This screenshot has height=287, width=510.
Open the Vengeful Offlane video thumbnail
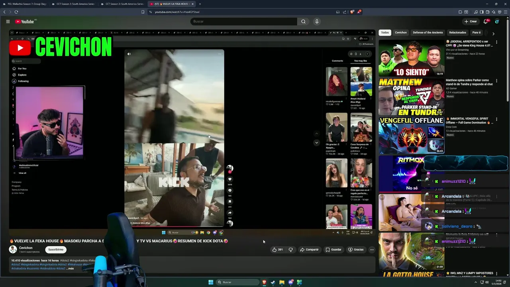411,136
